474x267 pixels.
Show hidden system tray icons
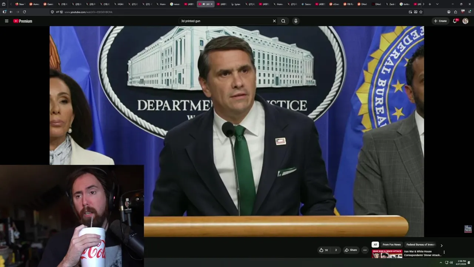click(441, 263)
